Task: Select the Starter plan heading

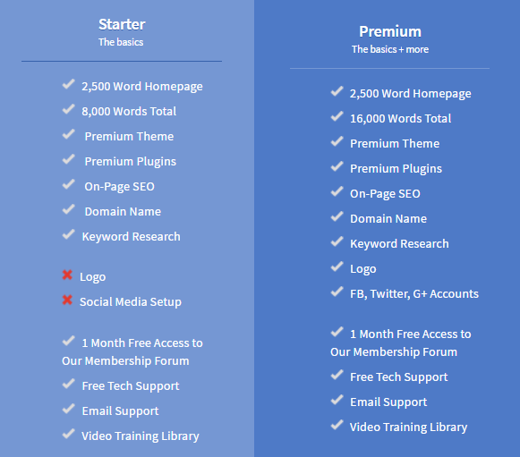Action: [122, 24]
